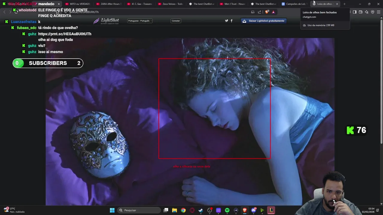Open File Explorer from the taskbar
Viewport: 383px width, 215px height.
pos(174,210)
